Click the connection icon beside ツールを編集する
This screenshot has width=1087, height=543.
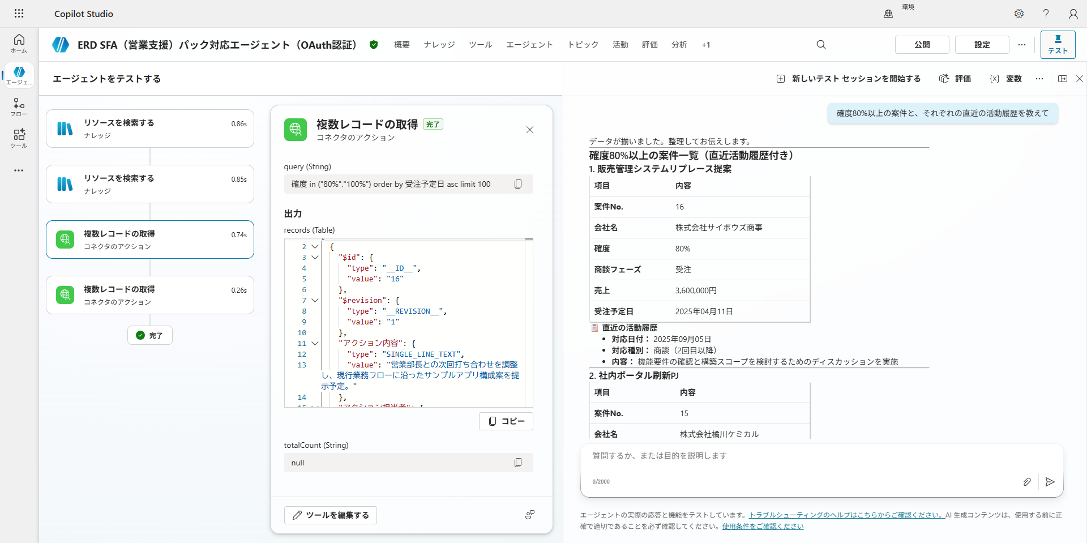(530, 515)
